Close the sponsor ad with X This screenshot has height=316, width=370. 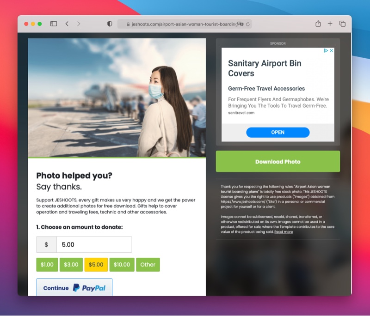click(332, 50)
